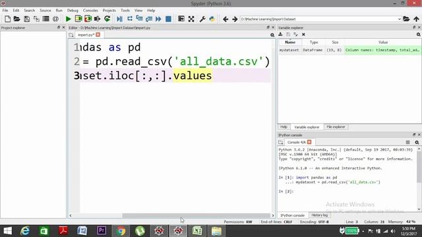422x237 pixels.
Task: Go back to the previous cursor position
Action: (226, 19)
